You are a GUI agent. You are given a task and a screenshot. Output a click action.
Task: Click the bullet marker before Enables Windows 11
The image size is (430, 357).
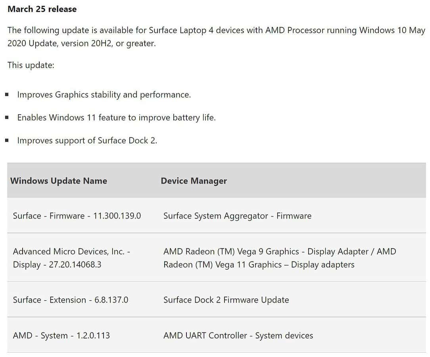coord(7,118)
